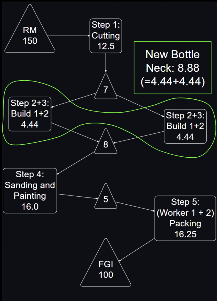Select the right Step 2+3 Build box
Image resolution: width=217 pixels, height=301 pixels.
(185, 126)
